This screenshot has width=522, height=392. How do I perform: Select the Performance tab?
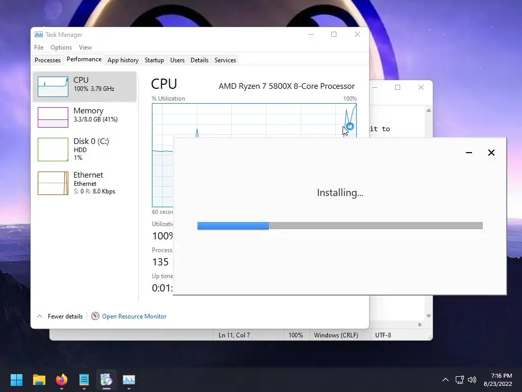click(84, 59)
